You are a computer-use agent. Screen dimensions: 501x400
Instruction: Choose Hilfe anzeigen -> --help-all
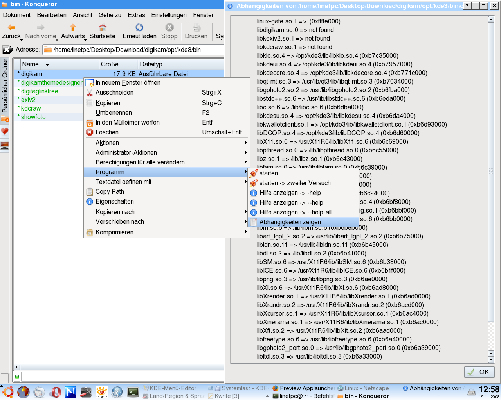click(x=304, y=212)
